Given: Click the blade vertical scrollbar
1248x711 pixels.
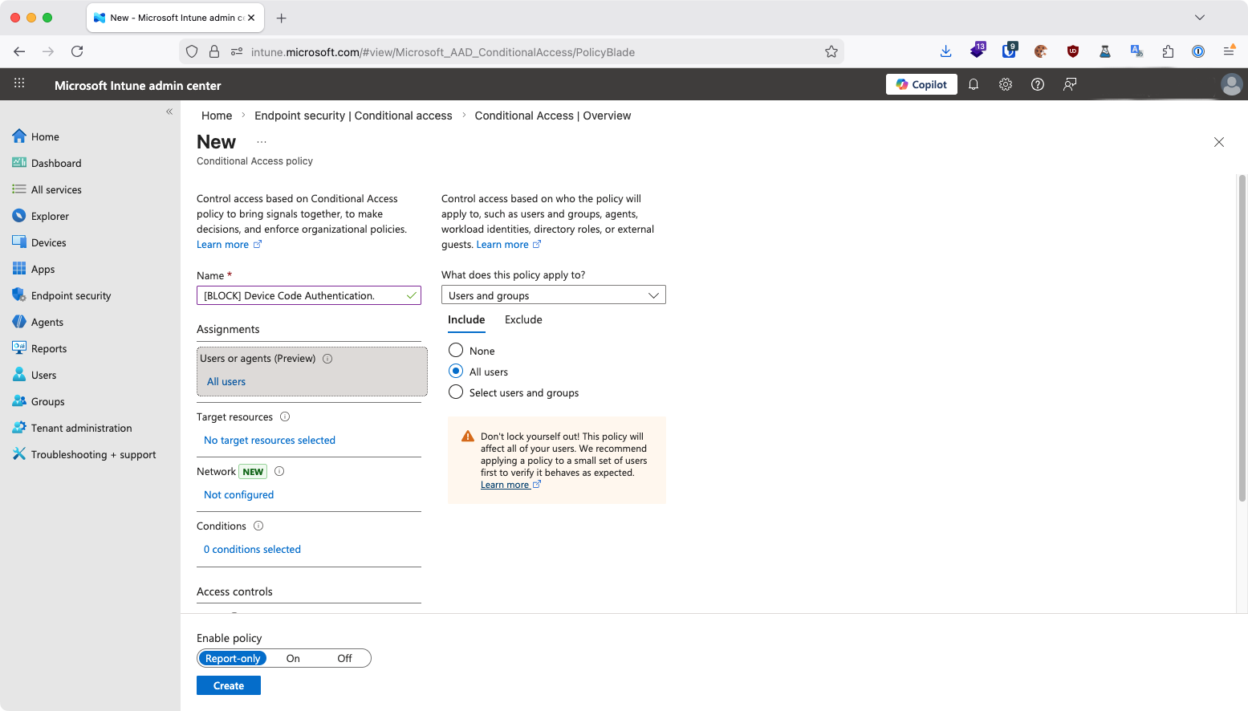Looking at the screenshot, I should pos(1242,337).
